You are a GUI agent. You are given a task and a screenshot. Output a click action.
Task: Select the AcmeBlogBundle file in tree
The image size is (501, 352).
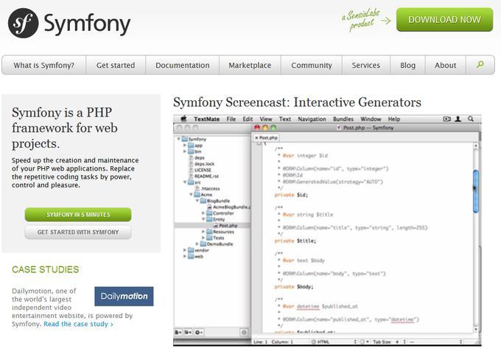coord(229,207)
